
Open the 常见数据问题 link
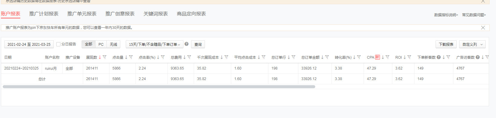474,15
